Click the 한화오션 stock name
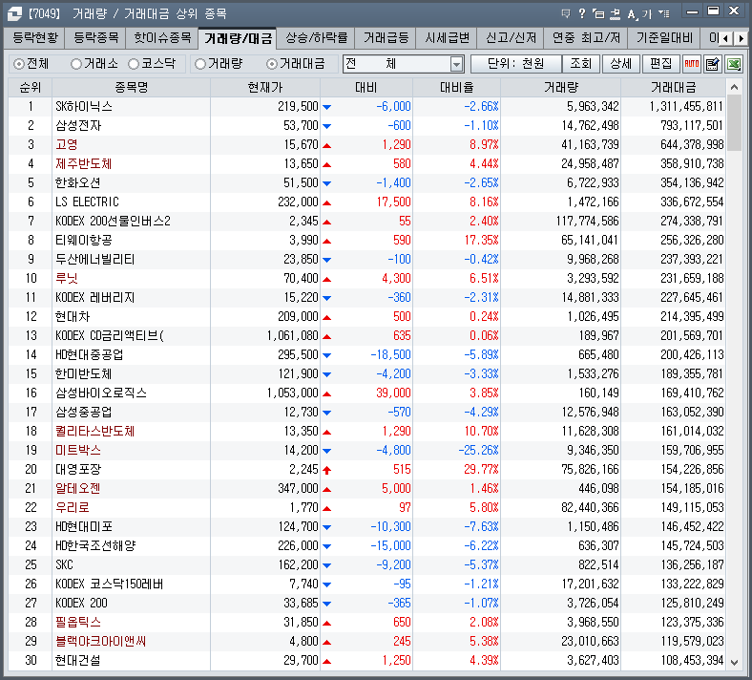 pos(77,183)
